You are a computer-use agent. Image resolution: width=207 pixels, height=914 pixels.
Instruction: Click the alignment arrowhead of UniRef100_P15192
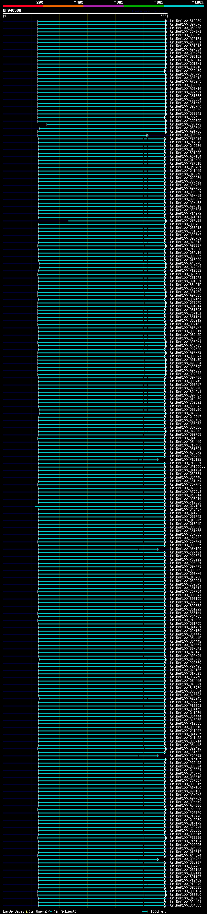158,460
